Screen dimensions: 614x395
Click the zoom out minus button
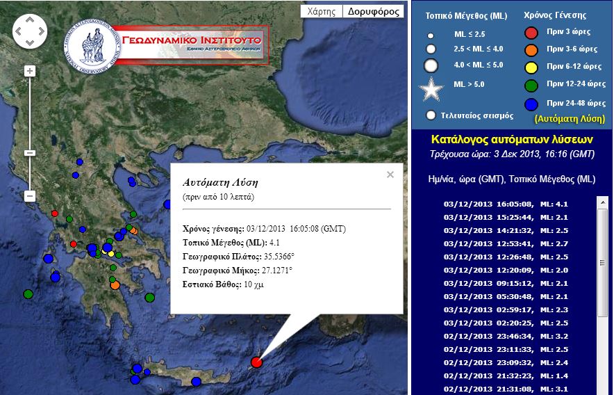[30, 196]
